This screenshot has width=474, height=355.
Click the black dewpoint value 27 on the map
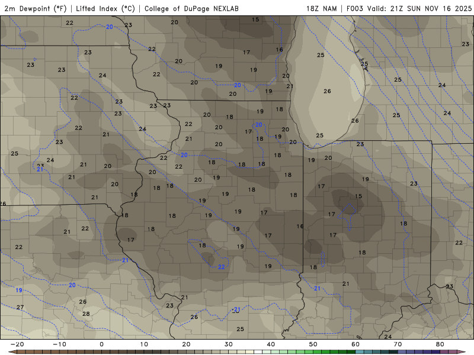(20, 307)
